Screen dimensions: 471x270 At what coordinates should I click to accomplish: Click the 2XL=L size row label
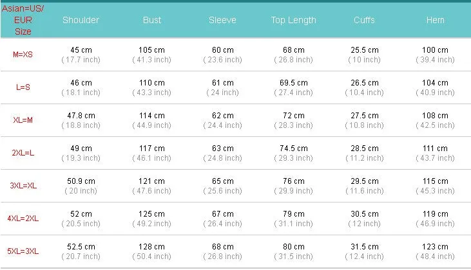tap(23, 153)
